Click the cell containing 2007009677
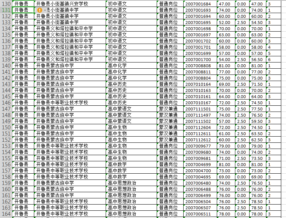The width and height of the screenshot is (286, 218). point(200,146)
